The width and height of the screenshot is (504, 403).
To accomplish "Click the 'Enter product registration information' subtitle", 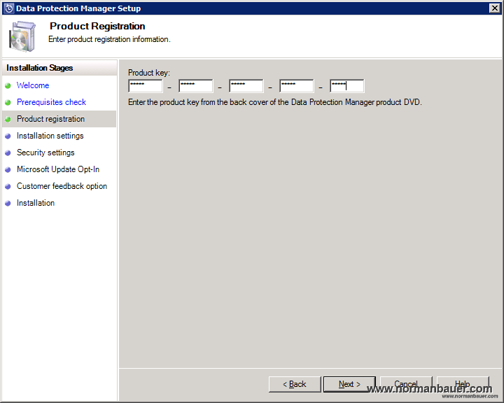I will point(109,39).
